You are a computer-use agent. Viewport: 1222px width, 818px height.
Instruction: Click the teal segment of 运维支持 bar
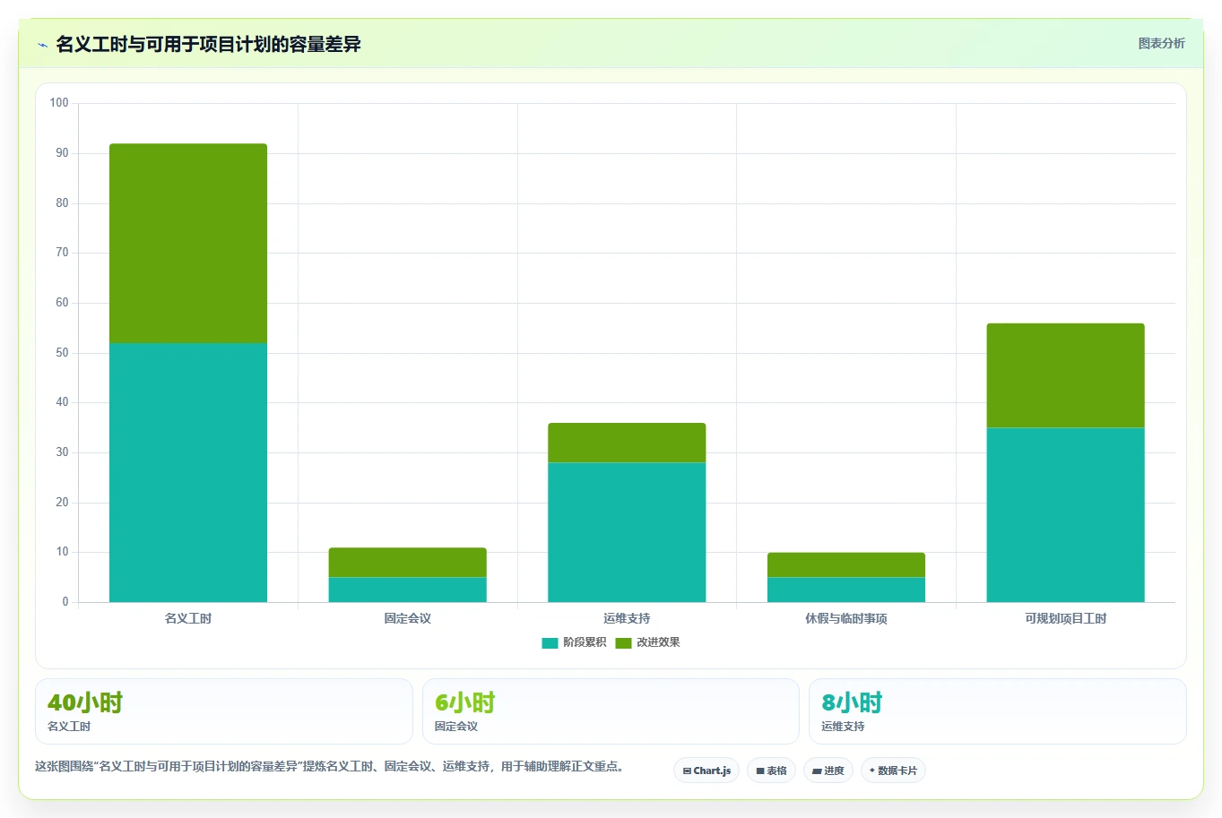[627, 532]
